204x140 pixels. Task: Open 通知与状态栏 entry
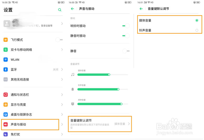click(x=33, y=94)
